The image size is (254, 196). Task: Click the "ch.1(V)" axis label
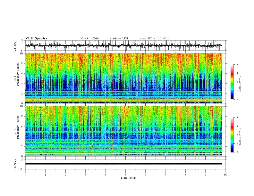(15, 45)
